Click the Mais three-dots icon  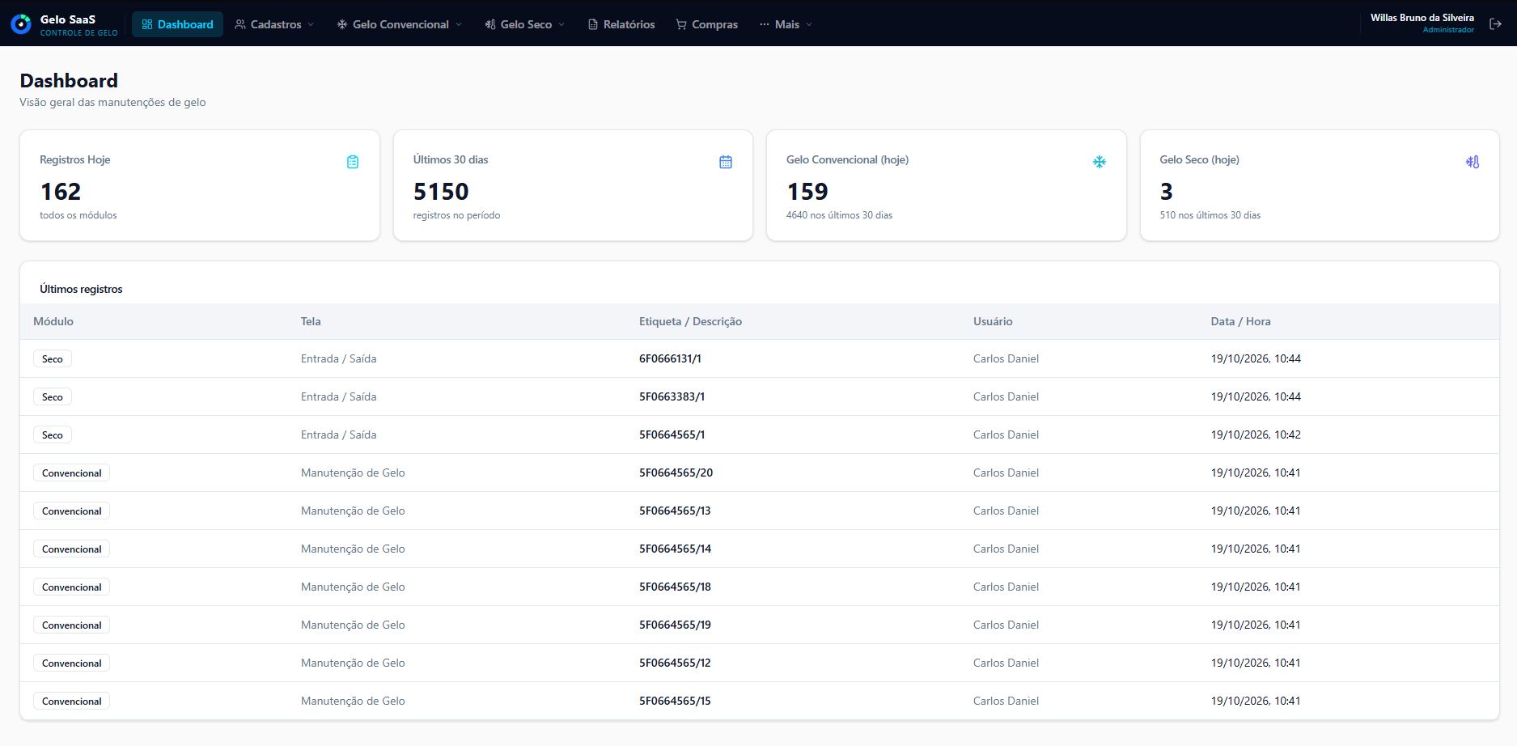coord(765,24)
